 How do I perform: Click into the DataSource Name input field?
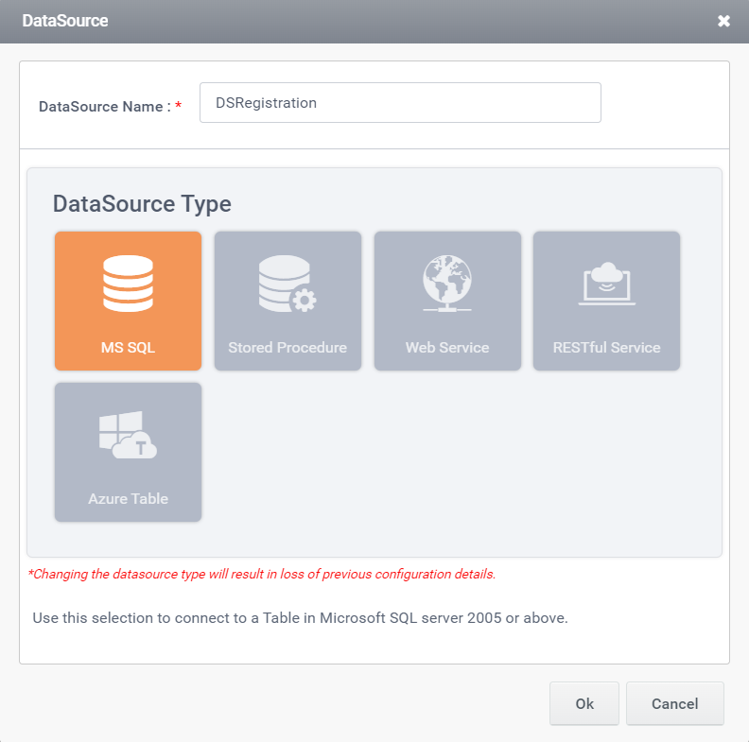[x=400, y=103]
